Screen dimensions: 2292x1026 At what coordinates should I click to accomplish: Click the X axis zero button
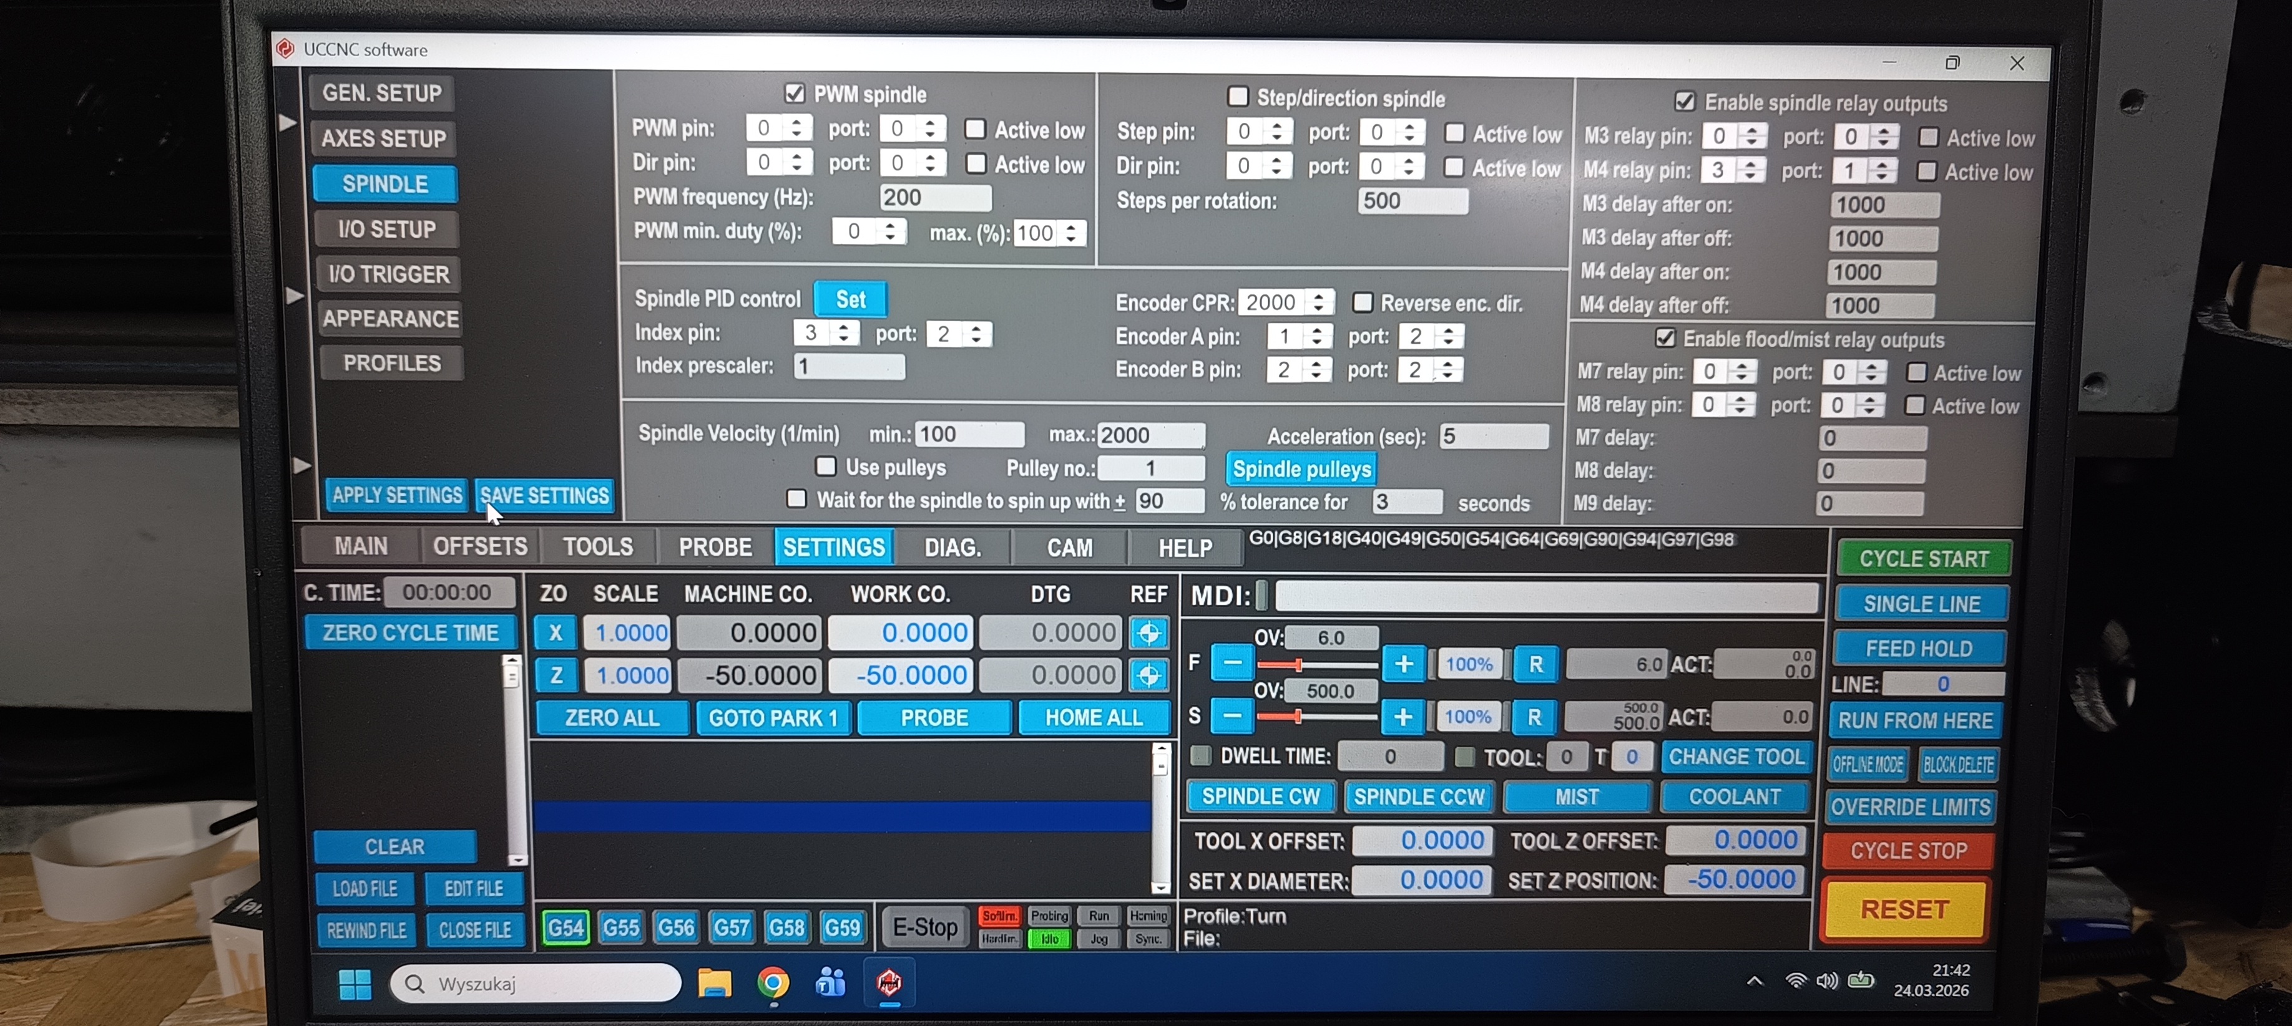tap(555, 633)
